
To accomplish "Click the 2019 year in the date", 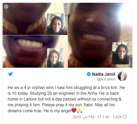I will point(77,117).
